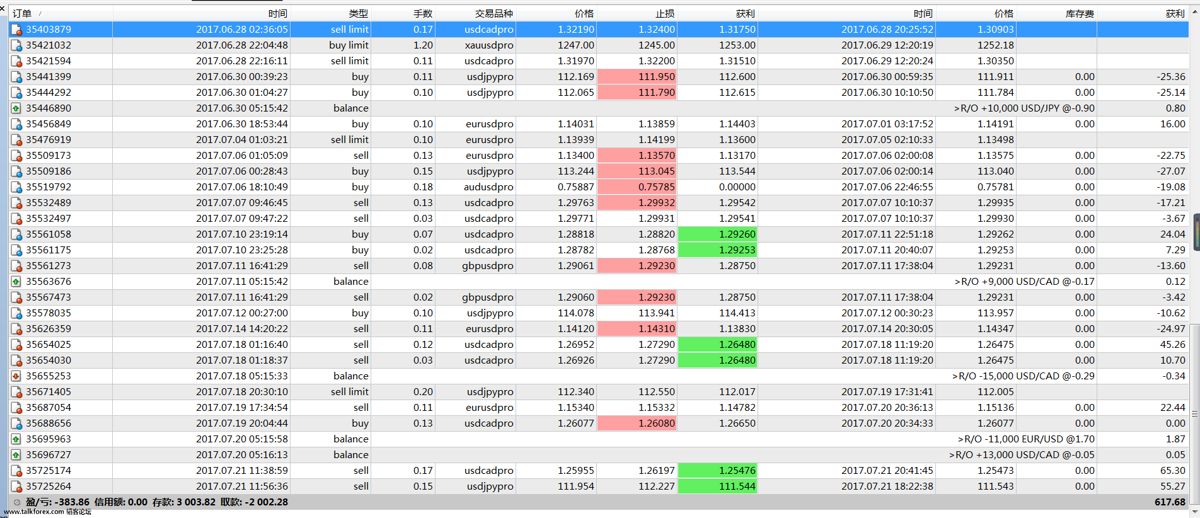Screen dimensions: 1200x518
Task: Click the order icon for 35456849
Action: 16,124
